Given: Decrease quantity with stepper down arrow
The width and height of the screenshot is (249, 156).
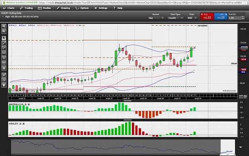Looking at the screenshot, I should [x=243, y=19].
